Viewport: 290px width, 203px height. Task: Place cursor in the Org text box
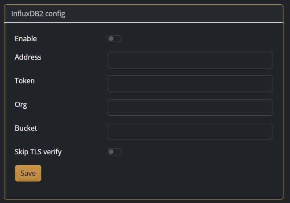tap(190, 107)
